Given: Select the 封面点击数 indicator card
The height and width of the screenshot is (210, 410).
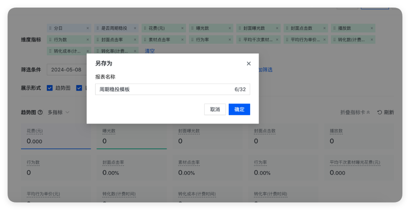Looking at the screenshot, I should point(283,136).
